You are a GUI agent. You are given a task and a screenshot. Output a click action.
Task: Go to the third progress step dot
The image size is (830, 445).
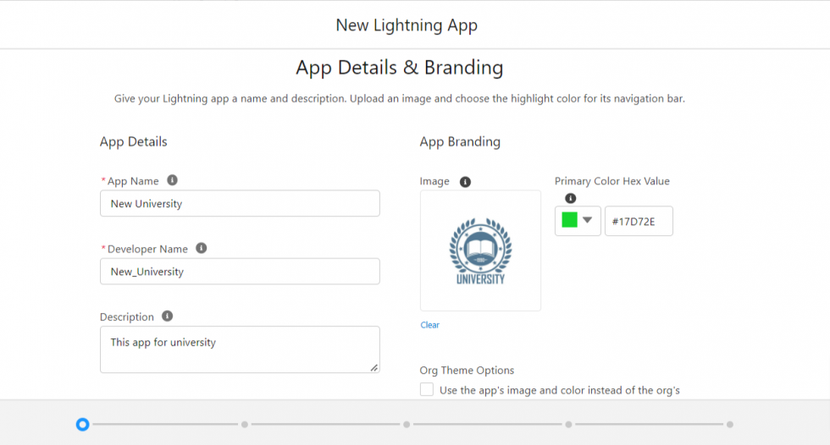[x=407, y=425]
